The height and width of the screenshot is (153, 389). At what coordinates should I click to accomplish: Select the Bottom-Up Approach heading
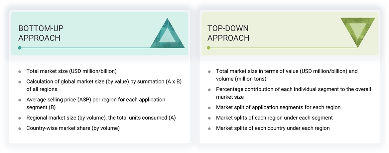point(39,33)
